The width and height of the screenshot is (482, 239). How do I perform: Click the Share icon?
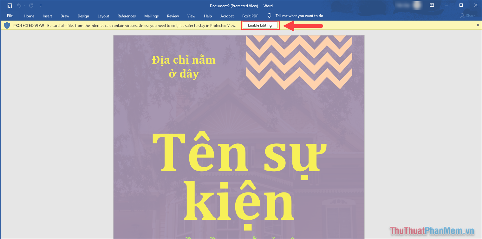point(462,16)
